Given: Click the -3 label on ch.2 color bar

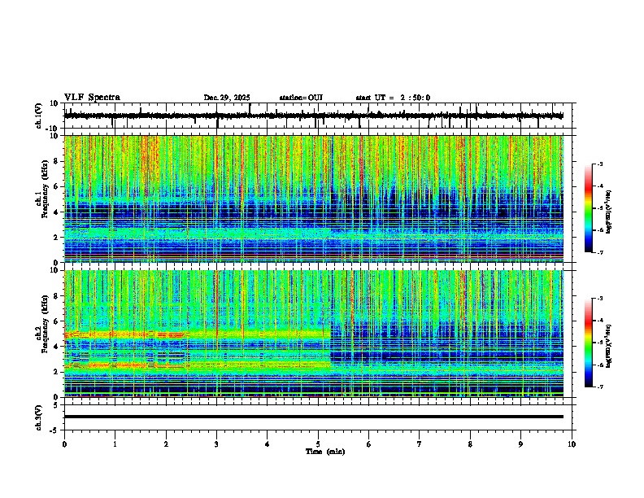Looking at the screenshot, I should (x=599, y=299).
